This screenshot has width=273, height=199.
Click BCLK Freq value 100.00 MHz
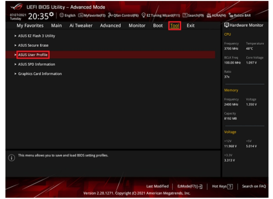233,63
